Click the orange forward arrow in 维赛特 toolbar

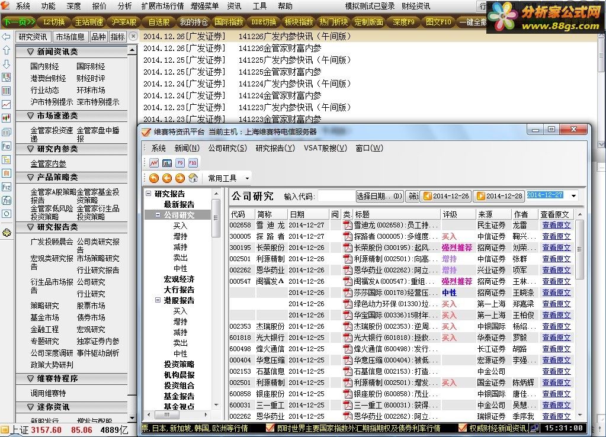[x=180, y=178]
